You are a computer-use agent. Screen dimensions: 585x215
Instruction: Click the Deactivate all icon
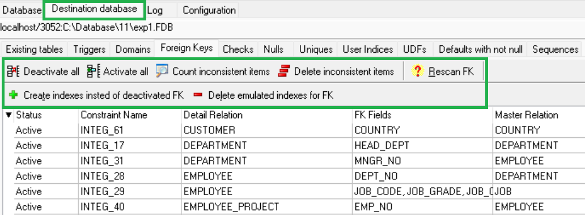pos(14,71)
